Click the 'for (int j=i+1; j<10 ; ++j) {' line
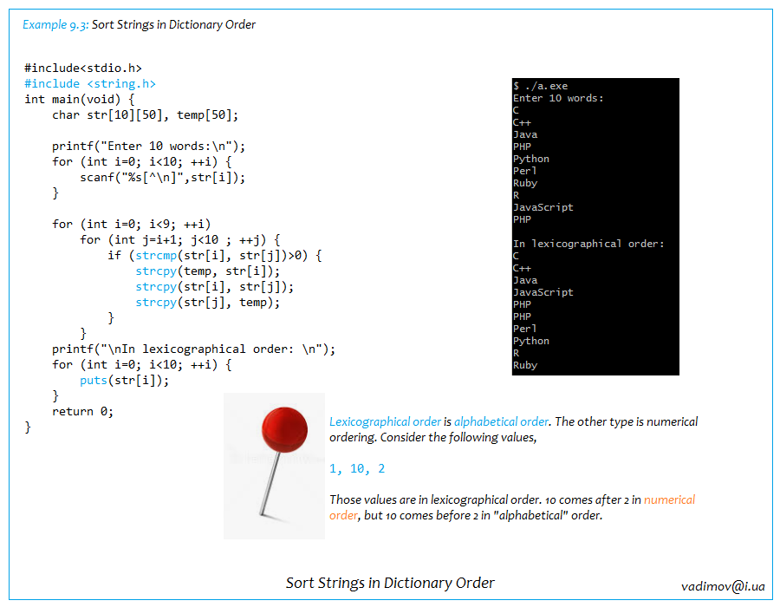 coord(180,240)
